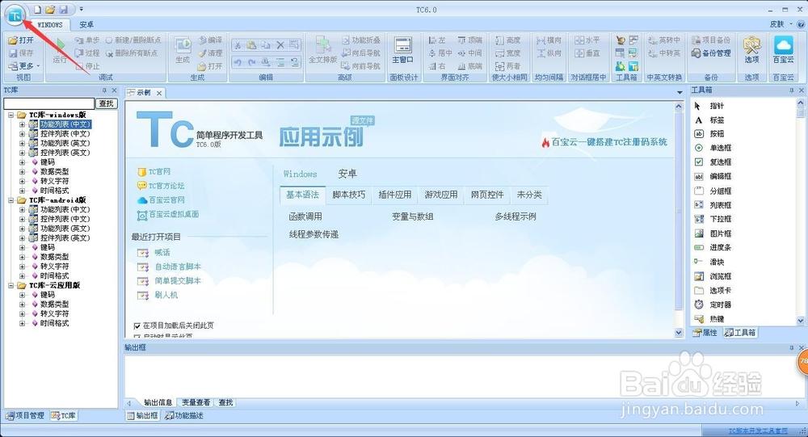This screenshot has width=808, height=437.
Task: Click the new file quick-access icon
Action: pyautogui.click(x=38, y=9)
